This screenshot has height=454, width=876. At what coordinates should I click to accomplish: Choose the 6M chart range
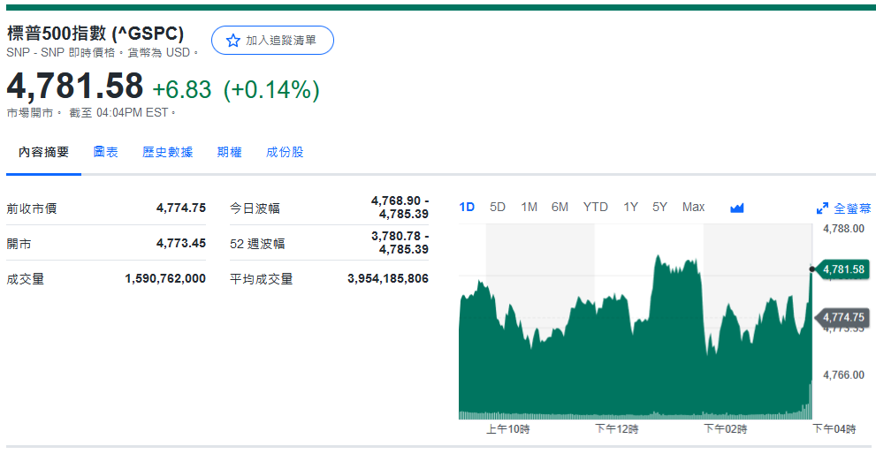pyautogui.click(x=560, y=207)
